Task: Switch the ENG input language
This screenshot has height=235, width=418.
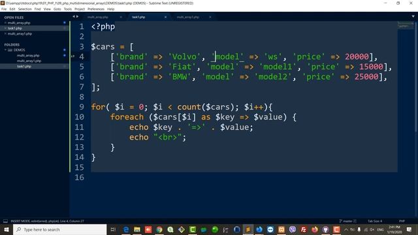Action: [380, 229]
